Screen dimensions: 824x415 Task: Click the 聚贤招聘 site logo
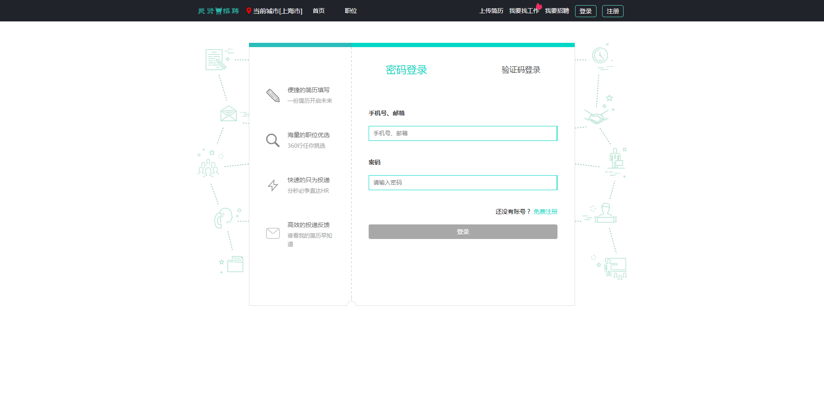click(x=218, y=11)
